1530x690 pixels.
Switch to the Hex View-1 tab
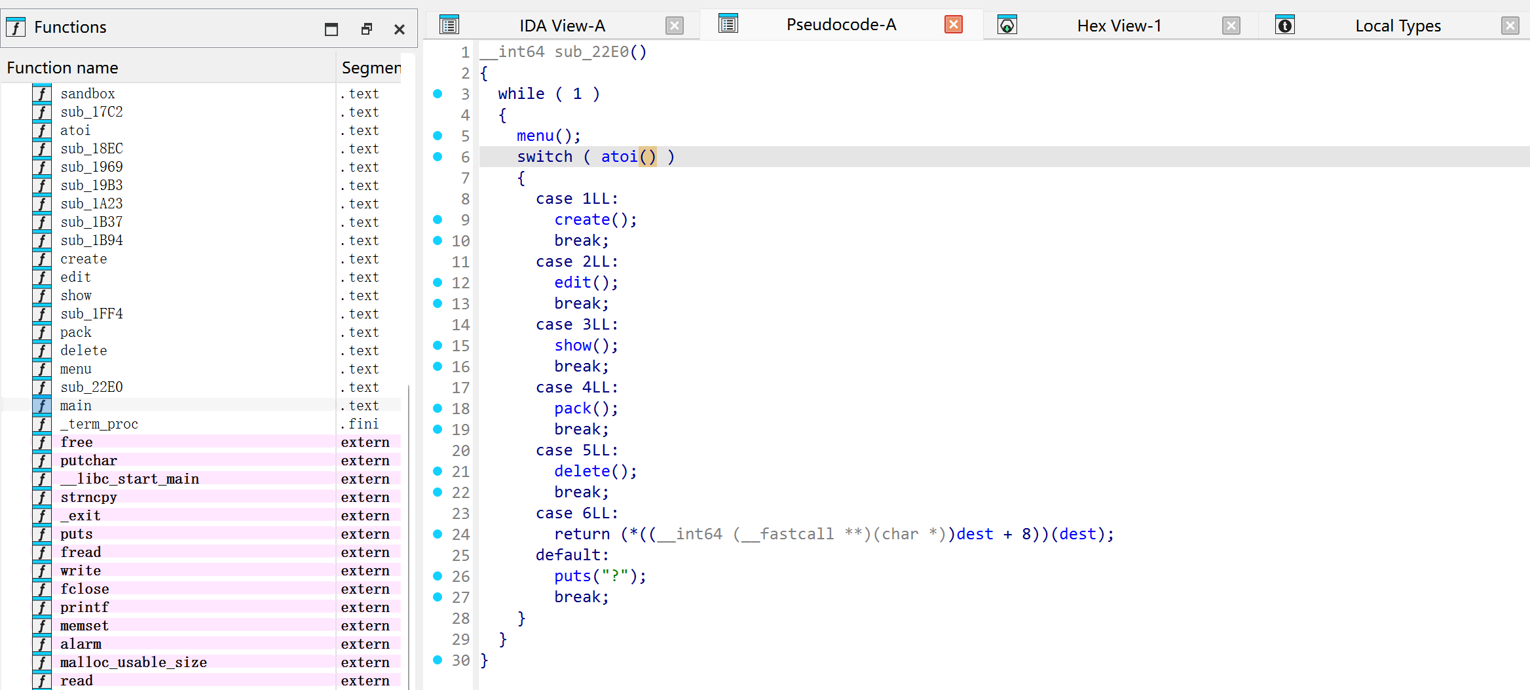click(1119, 26)
